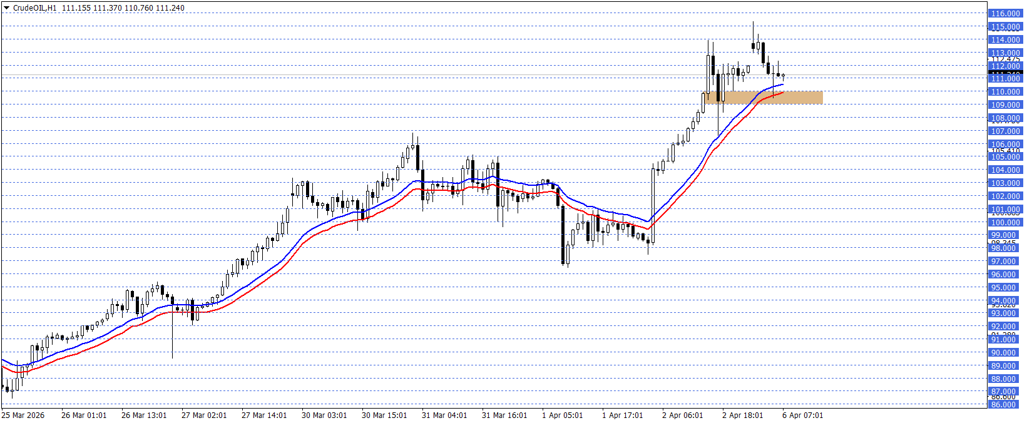Click the OHLC values in the chart header
Screen dimensions: 1027x423
[x=123, y=8]
